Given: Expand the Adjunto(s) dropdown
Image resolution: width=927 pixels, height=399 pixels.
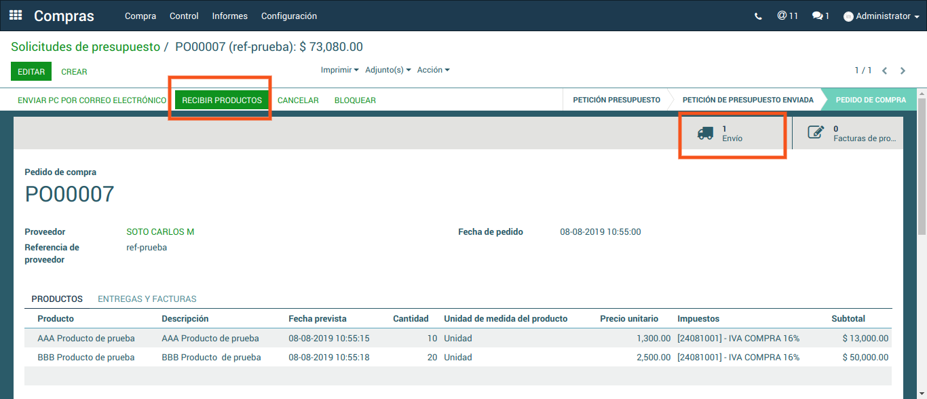Looking at the screenshot, I should tap(387, 70).
